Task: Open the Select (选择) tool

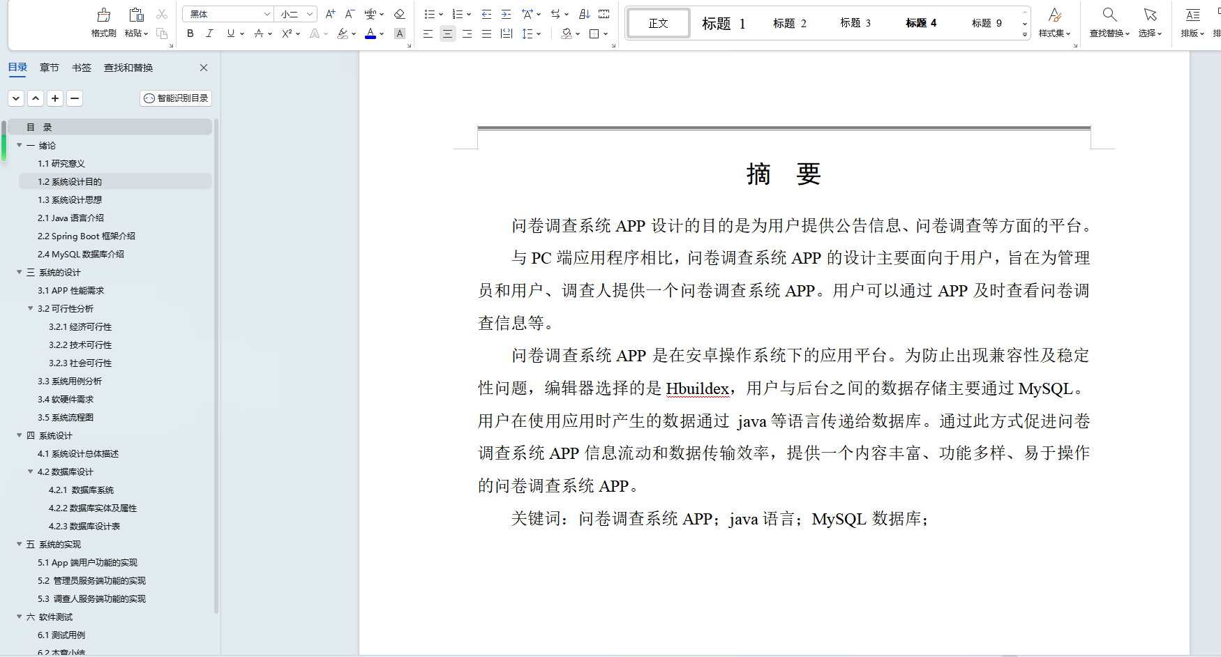Action: [x=1150, y=22]
